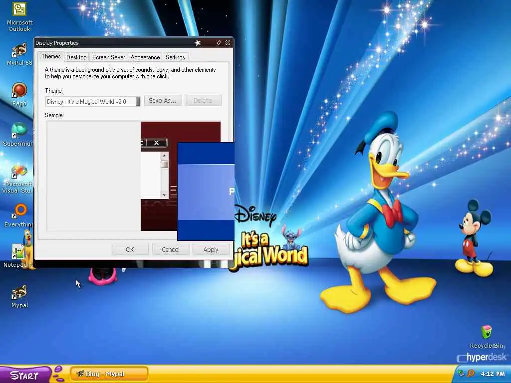
Task: Click Cancel in Display Properties
Action: coord(171,250)
